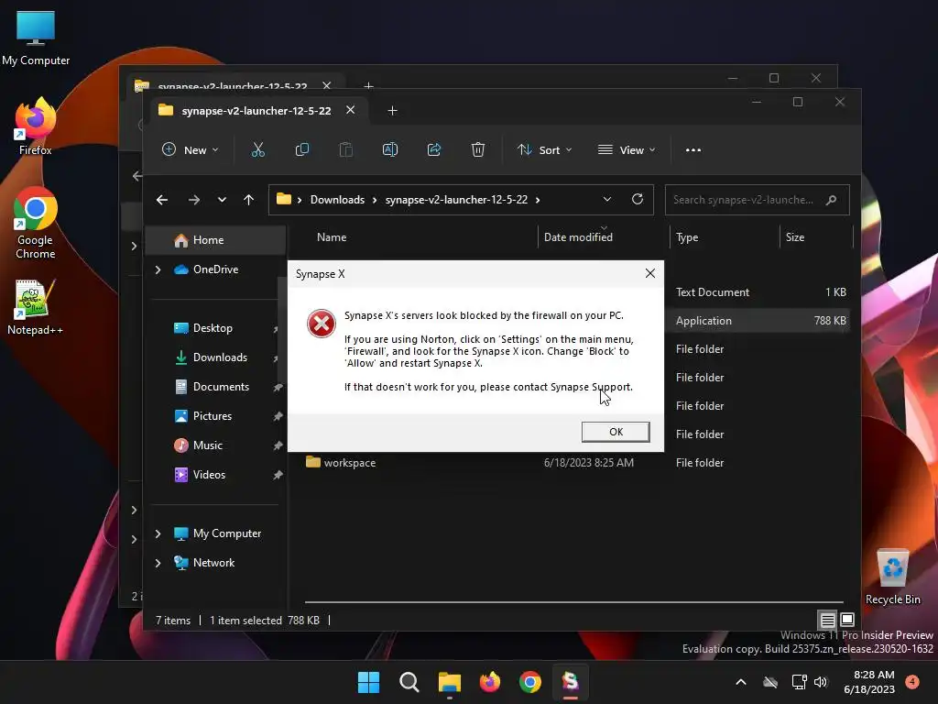Show hidden tray icons chevron
938x704 pixels.
(740, 682)
